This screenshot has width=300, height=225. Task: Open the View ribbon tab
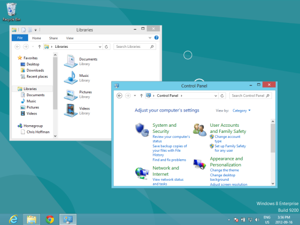[70, 38]
